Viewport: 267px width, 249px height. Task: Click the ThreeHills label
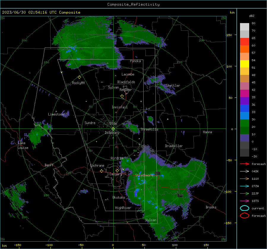click(x=149, y=129)
